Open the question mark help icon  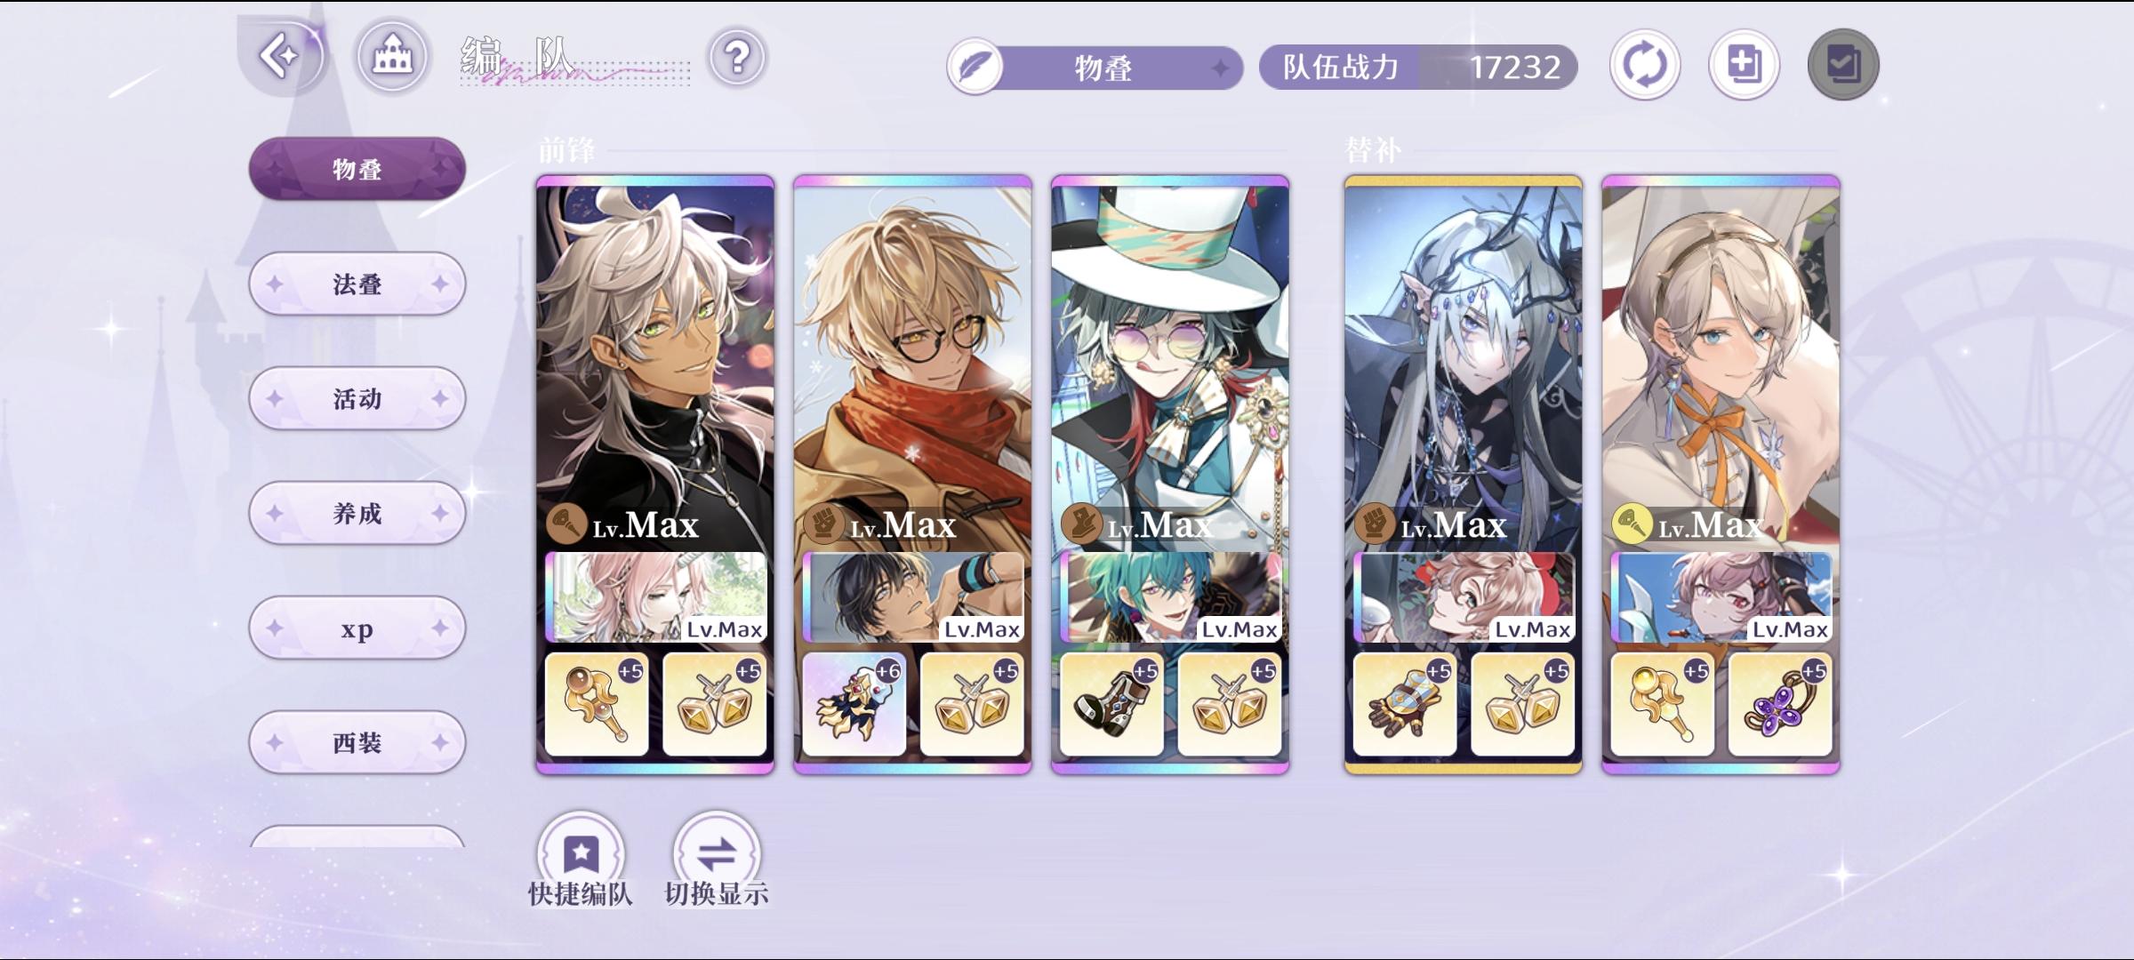(737, 59)
